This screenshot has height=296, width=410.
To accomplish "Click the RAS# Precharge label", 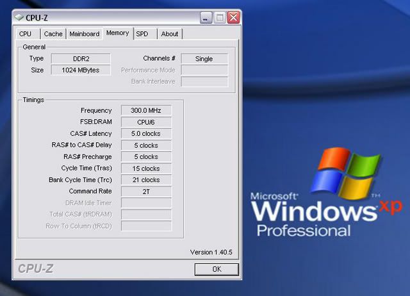I will (88, 156).
